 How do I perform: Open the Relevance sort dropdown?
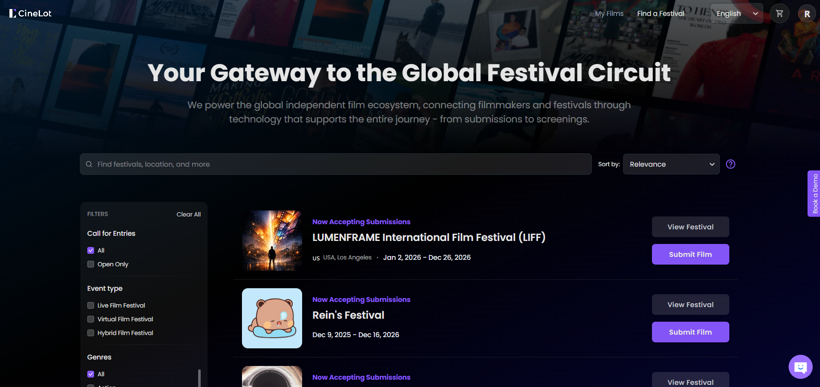(x=671, y=164)
